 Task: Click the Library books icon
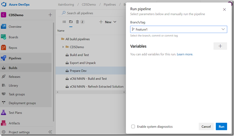[x=4, y=85]
